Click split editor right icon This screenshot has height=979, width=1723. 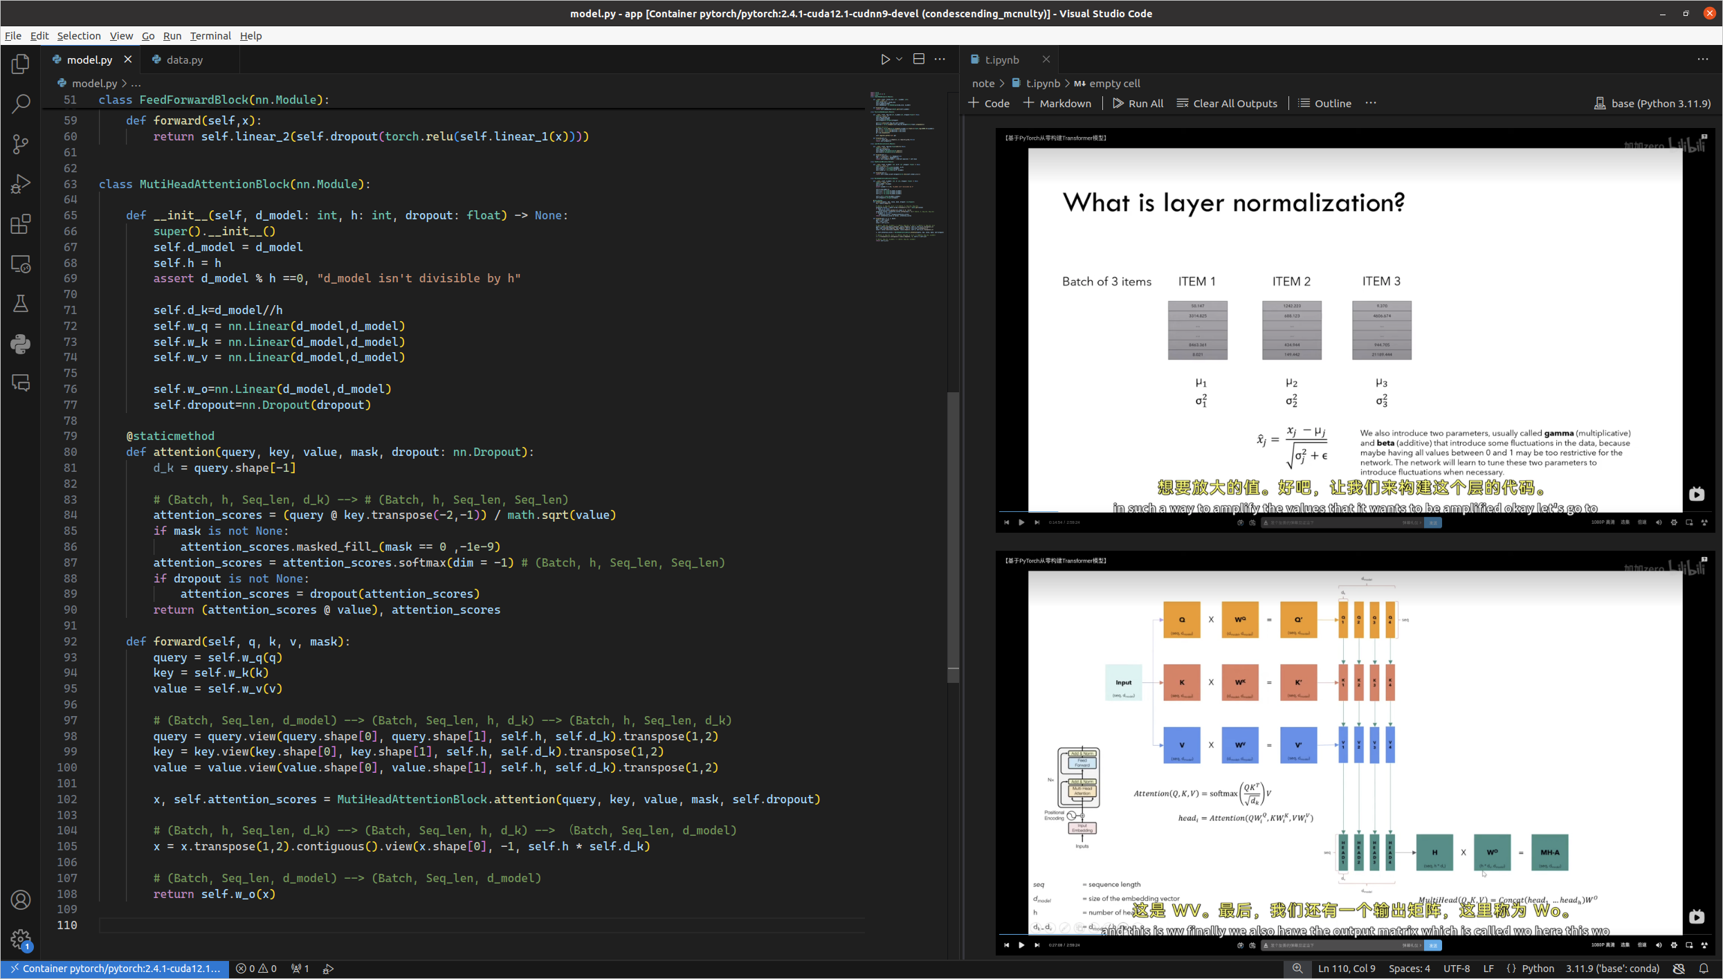[x=918, y=60]
